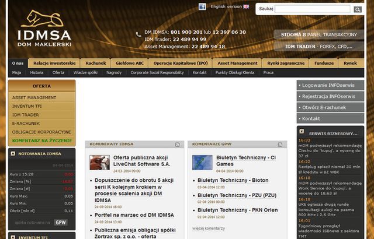Open Komunikaty IDMSA RSS feed icon
374x239 pixels.
pyautogui.click(x=178, y=145)
